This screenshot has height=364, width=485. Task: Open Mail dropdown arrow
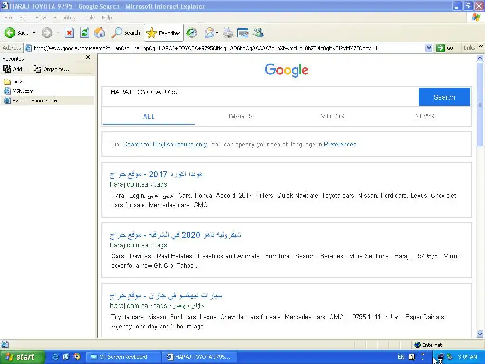click(217, 33)
